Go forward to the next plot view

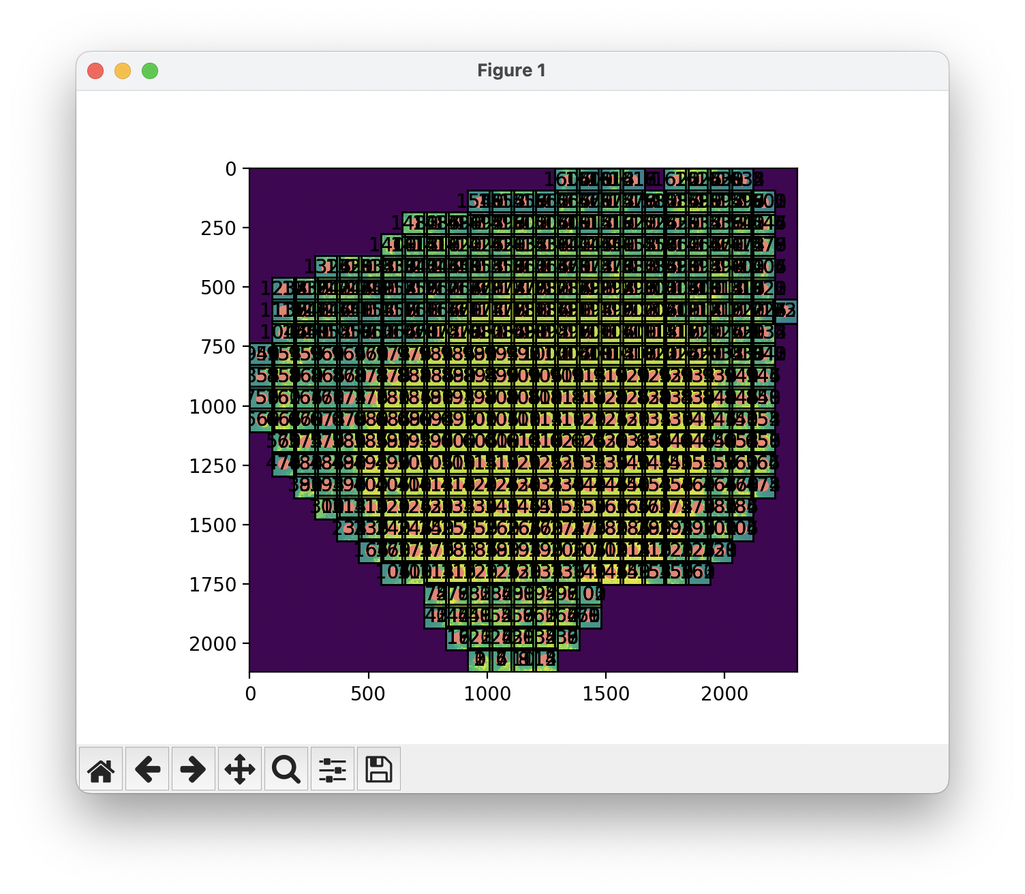(194, 769)
